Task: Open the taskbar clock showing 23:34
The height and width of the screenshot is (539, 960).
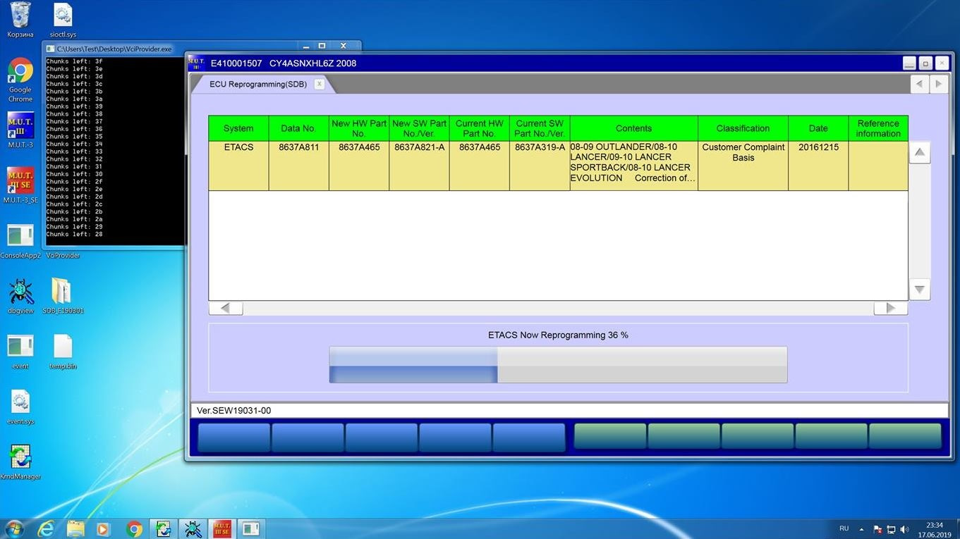Action: click(x=934, y=529)
